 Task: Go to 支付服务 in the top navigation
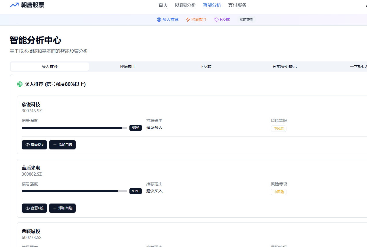[237, 5]
